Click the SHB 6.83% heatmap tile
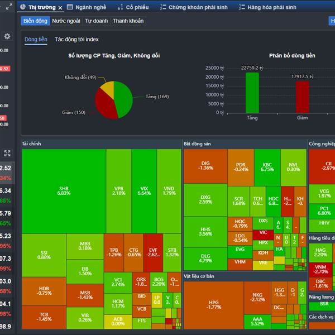This screenshot has width=335, height=335. coord(64,191)
